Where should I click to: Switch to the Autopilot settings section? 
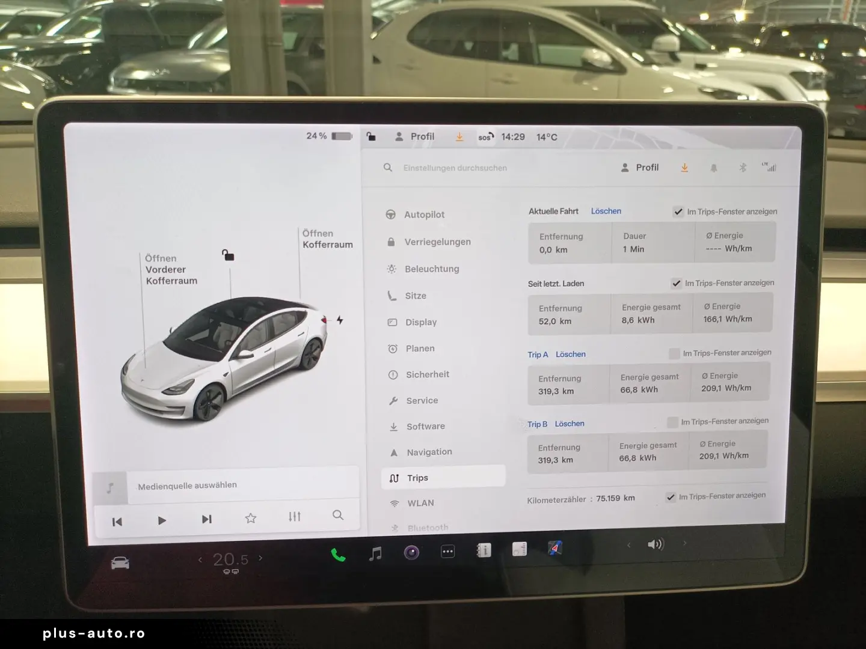(425, 215)
